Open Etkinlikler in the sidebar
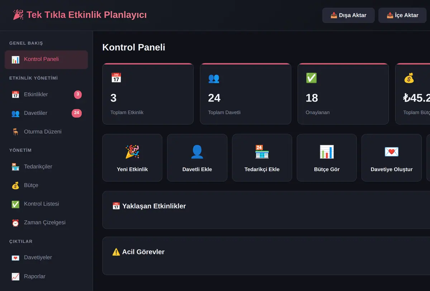430x291 pixels. (46, 95)
